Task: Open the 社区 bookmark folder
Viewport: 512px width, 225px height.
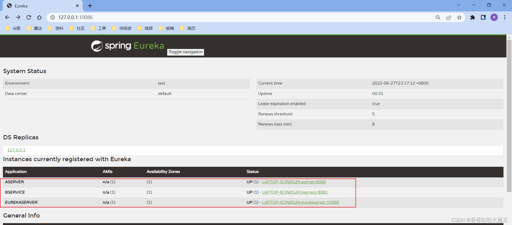Action: pyautogui.click(x=77, y=28)
